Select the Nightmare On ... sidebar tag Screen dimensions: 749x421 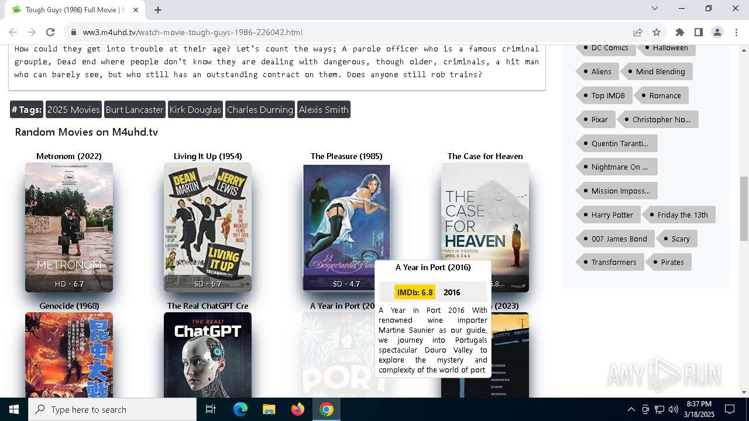(x=617, y=167)
